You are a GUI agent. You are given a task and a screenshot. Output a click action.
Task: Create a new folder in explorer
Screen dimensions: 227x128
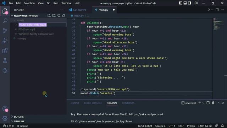pos(54,16)
